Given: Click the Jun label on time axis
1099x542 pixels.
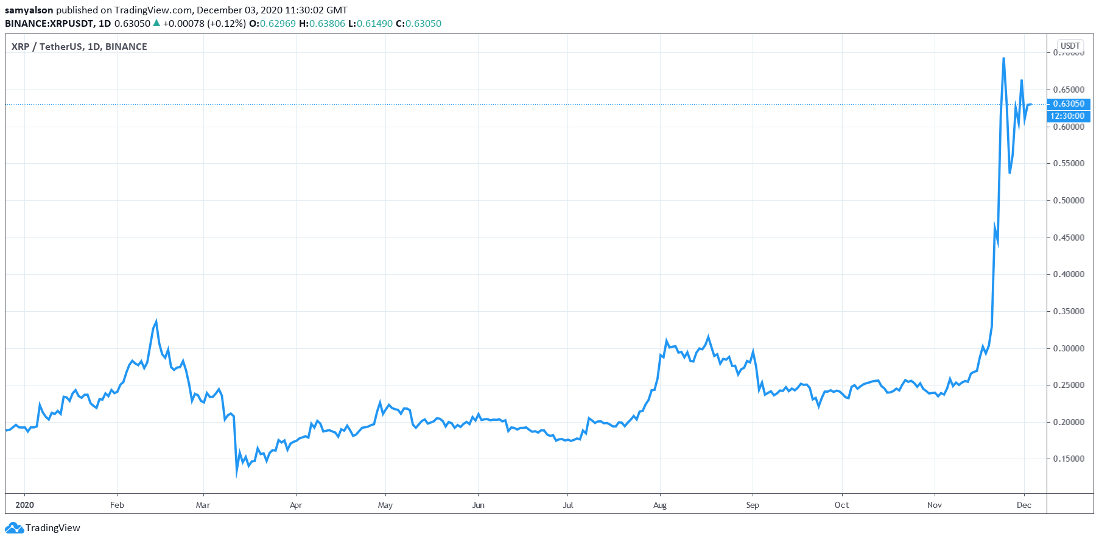Looking at the screenshot, I should [x=478, y=505].
